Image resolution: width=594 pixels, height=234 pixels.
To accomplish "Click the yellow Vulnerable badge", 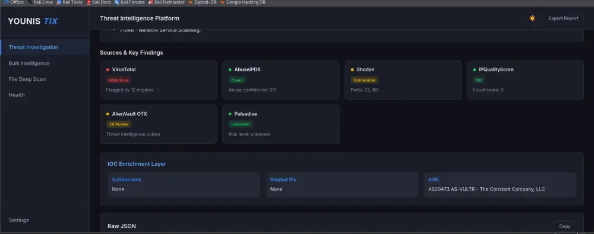I will 365,80.
